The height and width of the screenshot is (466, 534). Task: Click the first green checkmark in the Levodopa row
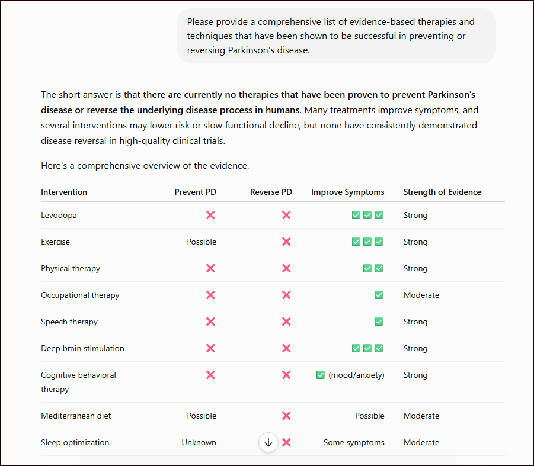click(356, 215)
